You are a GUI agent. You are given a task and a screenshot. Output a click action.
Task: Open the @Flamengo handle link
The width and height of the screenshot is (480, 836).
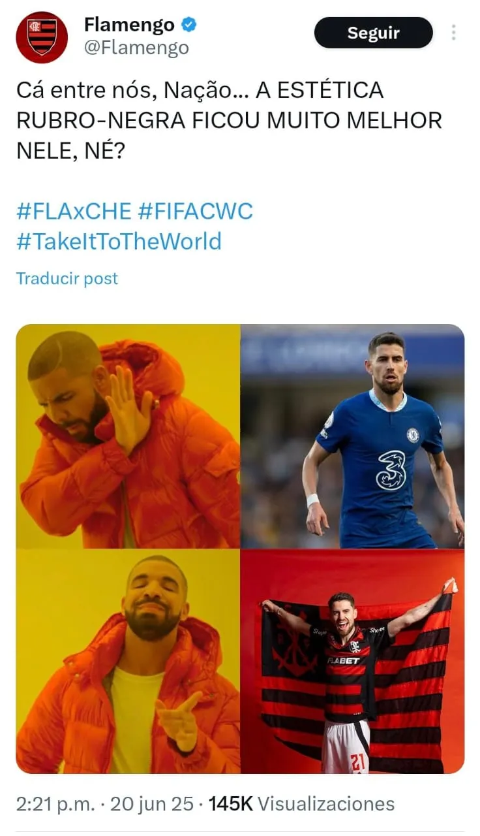pyautogui.click(x=136, y=48)
